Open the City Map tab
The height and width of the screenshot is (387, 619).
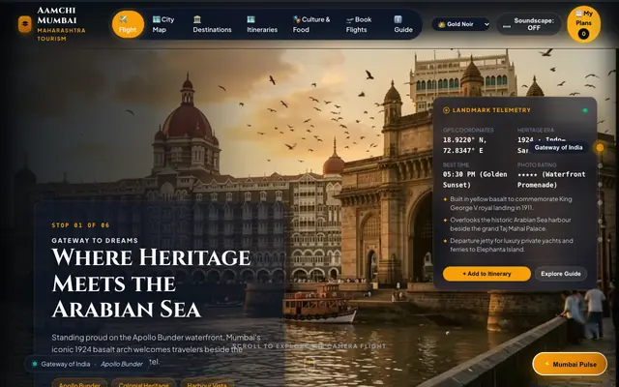click(163, 24)
